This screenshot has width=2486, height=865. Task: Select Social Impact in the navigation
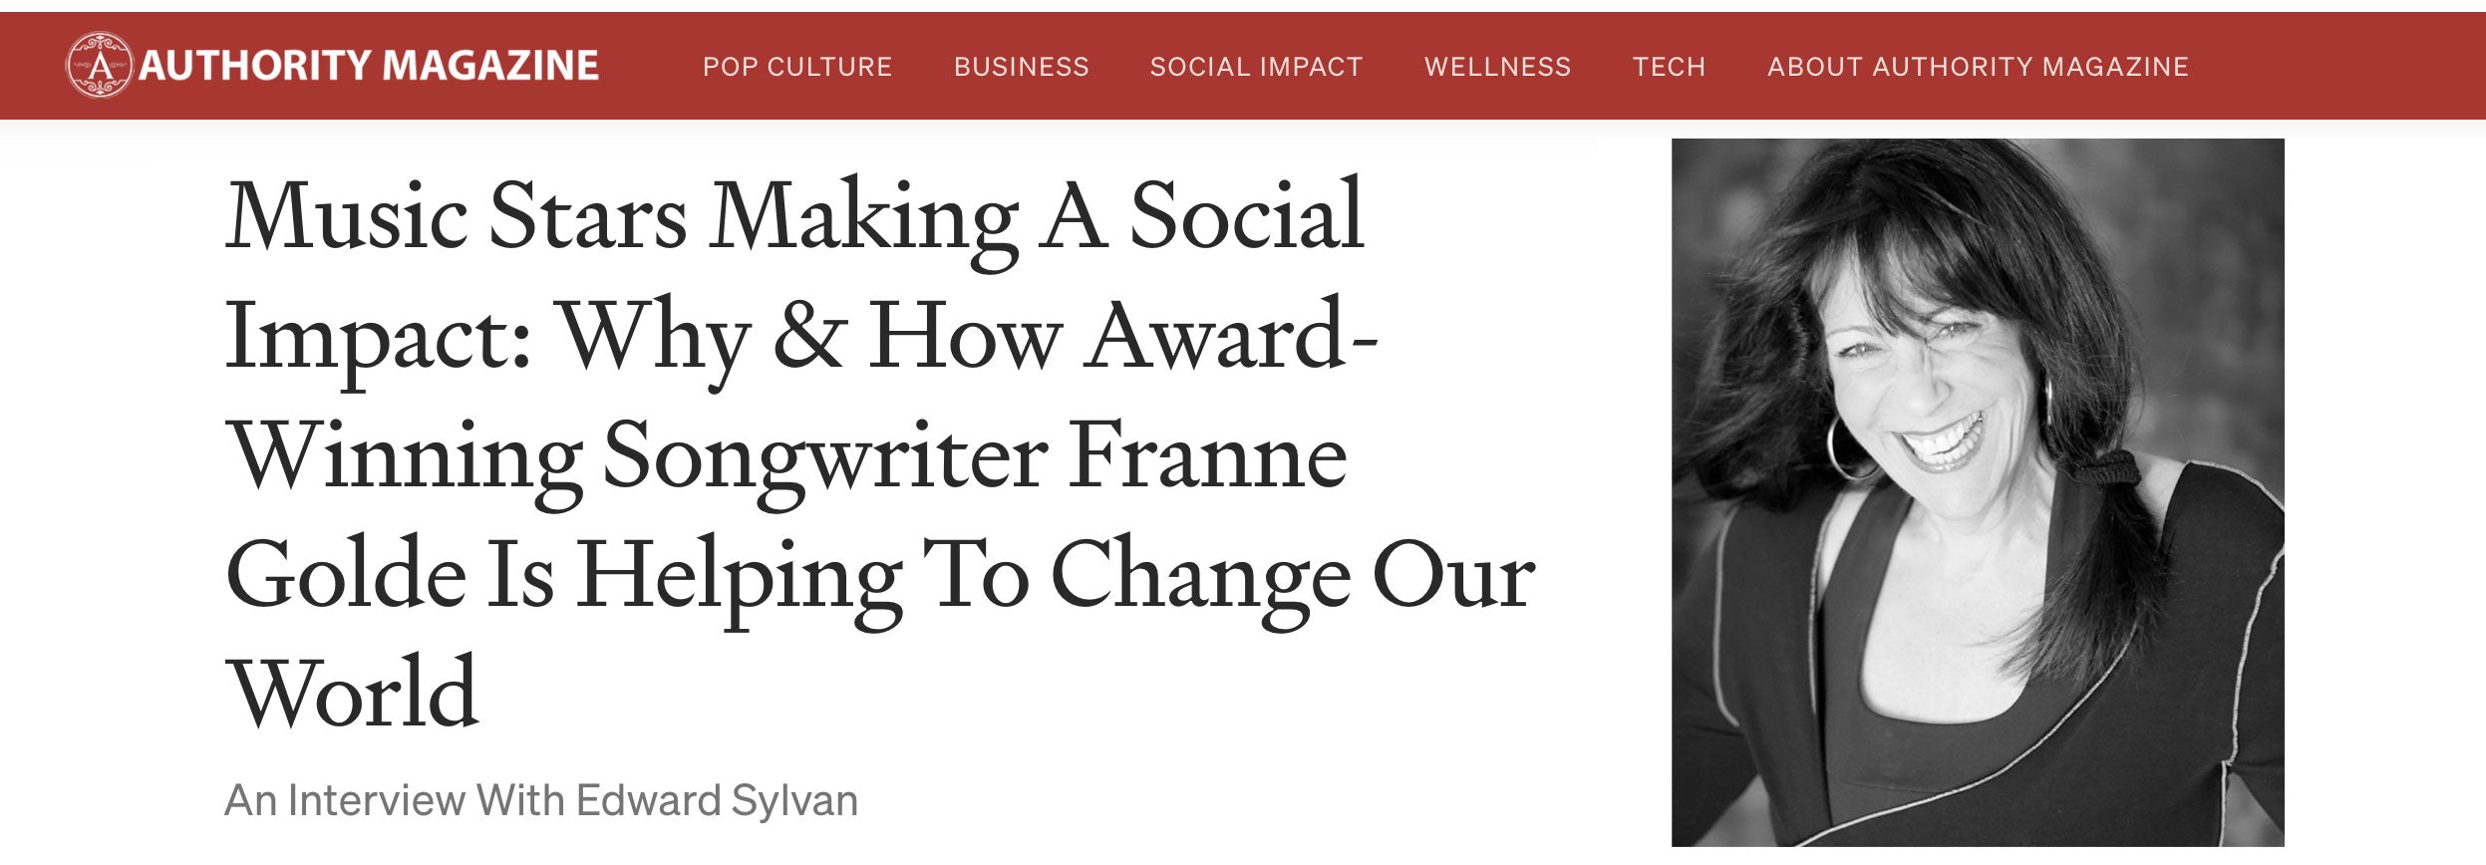(1256, 67)
